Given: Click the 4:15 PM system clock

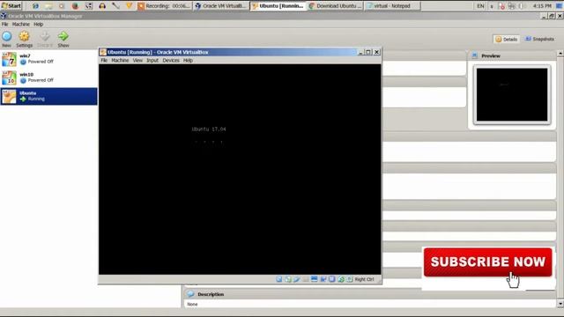Looking at the screenshot, I should coord(542,6).
